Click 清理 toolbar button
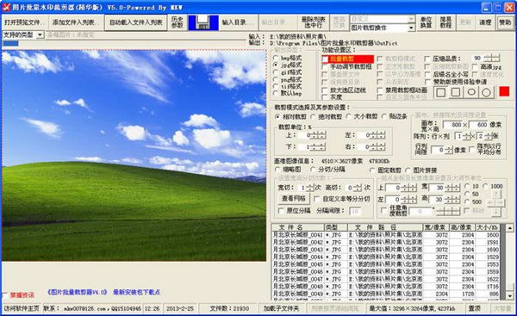Screen dimensions: 517x316 tap(485, 22)
